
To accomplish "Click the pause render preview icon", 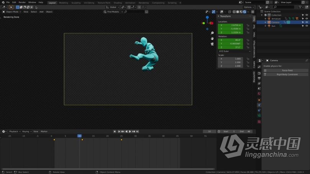I will coord(253,12).
